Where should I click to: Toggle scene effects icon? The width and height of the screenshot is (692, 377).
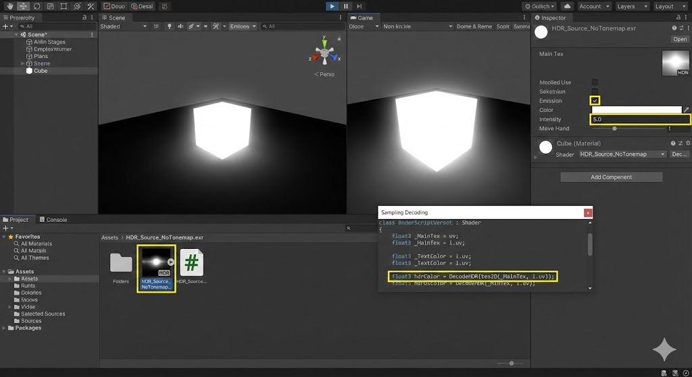point(191,26)
